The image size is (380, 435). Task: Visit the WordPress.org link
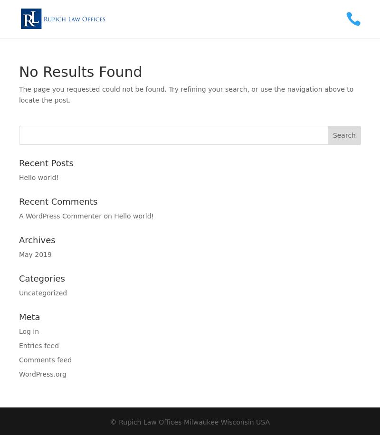pos(43,374)
